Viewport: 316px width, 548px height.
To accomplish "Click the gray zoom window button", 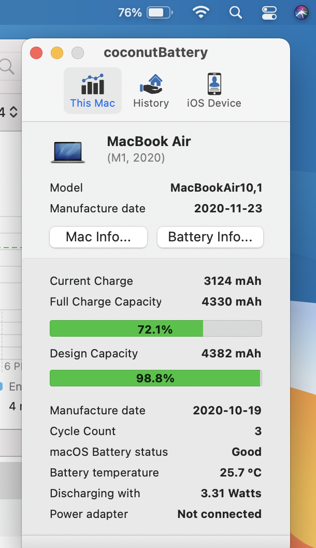I will 78,53.
